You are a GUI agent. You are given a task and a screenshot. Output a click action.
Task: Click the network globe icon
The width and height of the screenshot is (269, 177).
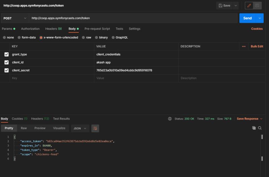170,119
